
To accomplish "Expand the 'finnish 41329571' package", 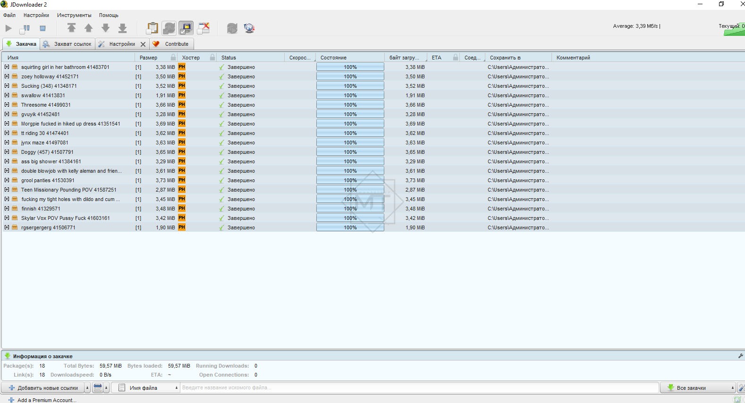I will [x=7, y=209].
